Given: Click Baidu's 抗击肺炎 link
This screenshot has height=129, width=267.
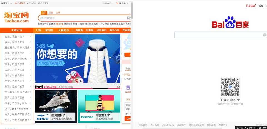Looking at the screenshot, I should (251, 6).
